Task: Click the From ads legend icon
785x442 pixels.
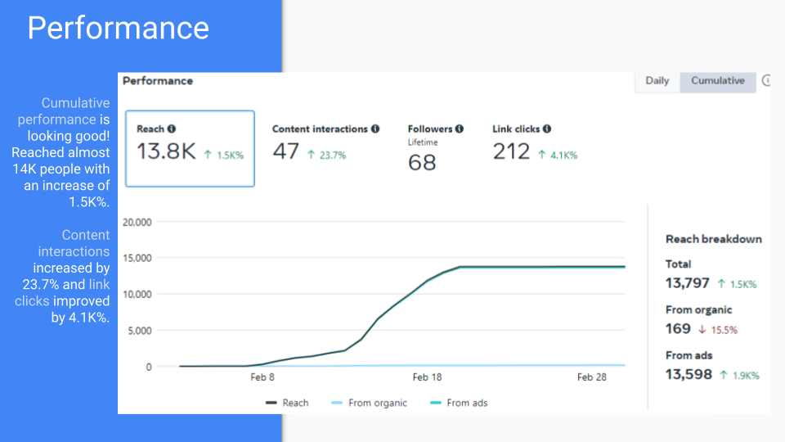Action: click(x=435, y=403)
